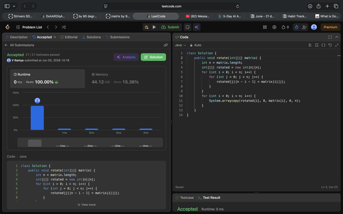Switch to Submissions tab
The image size is (343, 214).
pos(117,37)
